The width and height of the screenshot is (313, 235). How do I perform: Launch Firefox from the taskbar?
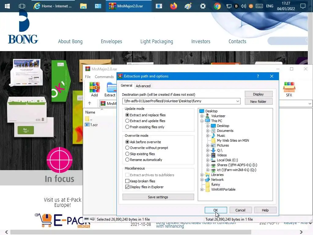click(174, 6)
